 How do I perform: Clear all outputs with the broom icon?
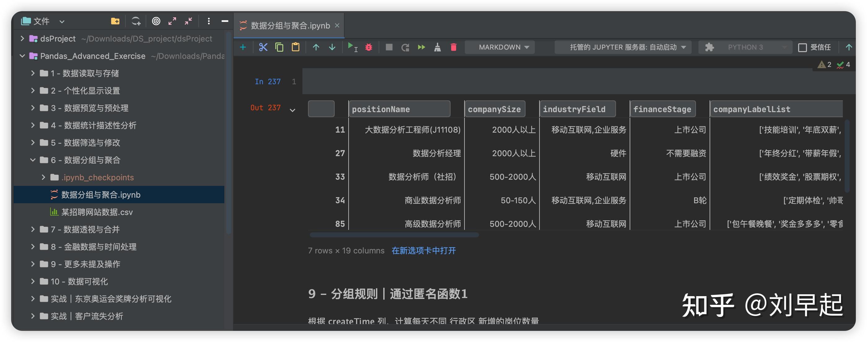point(437,47)
